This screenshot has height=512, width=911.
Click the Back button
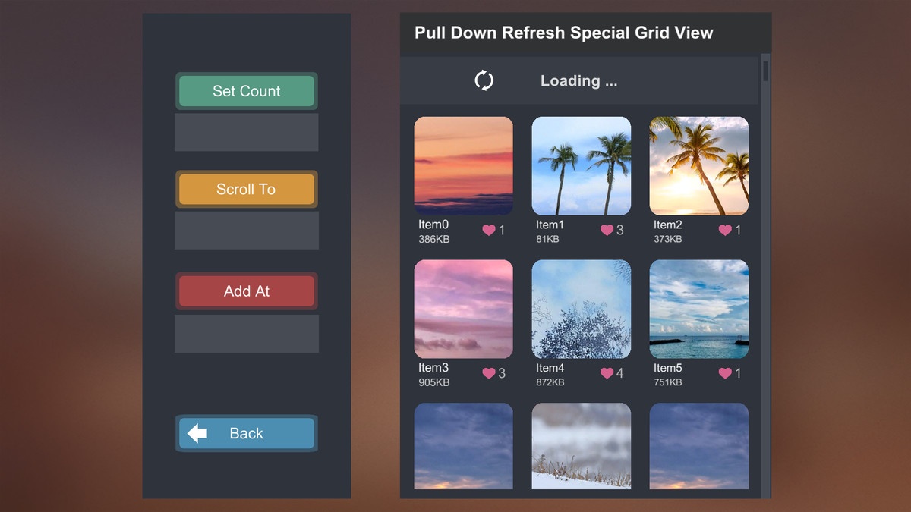(246, 433)
